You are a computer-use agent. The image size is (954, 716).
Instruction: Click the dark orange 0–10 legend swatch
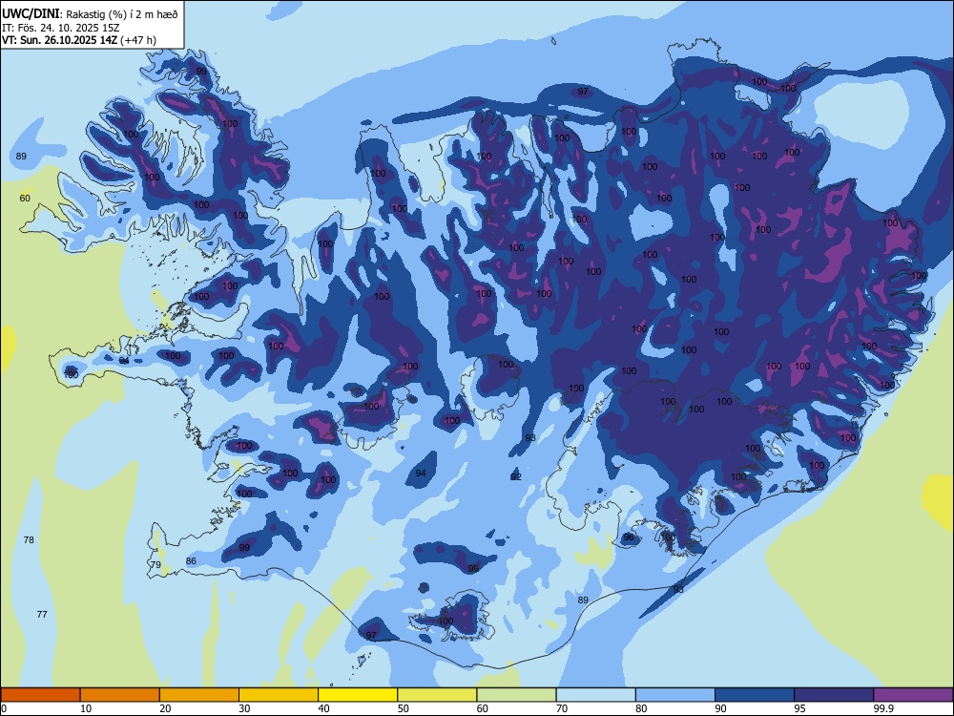[x=40, y=695]
